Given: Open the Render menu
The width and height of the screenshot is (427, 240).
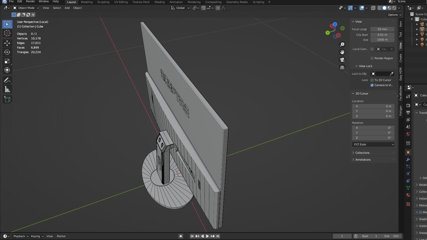Looking at the screenshot, I should pyautogui.click(x=30, y=2).
